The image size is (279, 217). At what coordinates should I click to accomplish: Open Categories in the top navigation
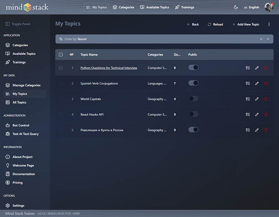(x=123, y=7)
